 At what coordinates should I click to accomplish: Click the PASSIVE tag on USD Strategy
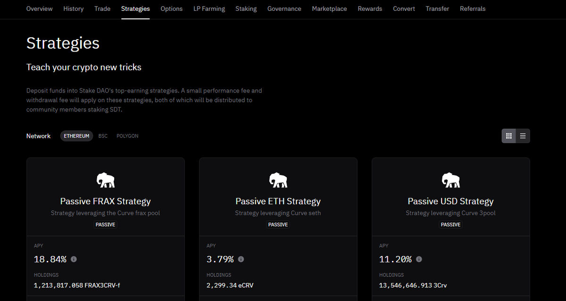pyautogui.click(x=451, y=225)
